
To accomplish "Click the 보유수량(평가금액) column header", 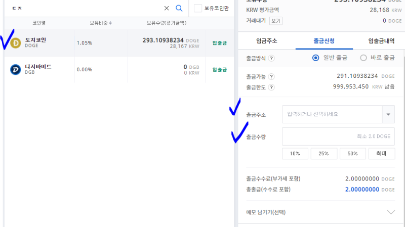I will 167,23.
